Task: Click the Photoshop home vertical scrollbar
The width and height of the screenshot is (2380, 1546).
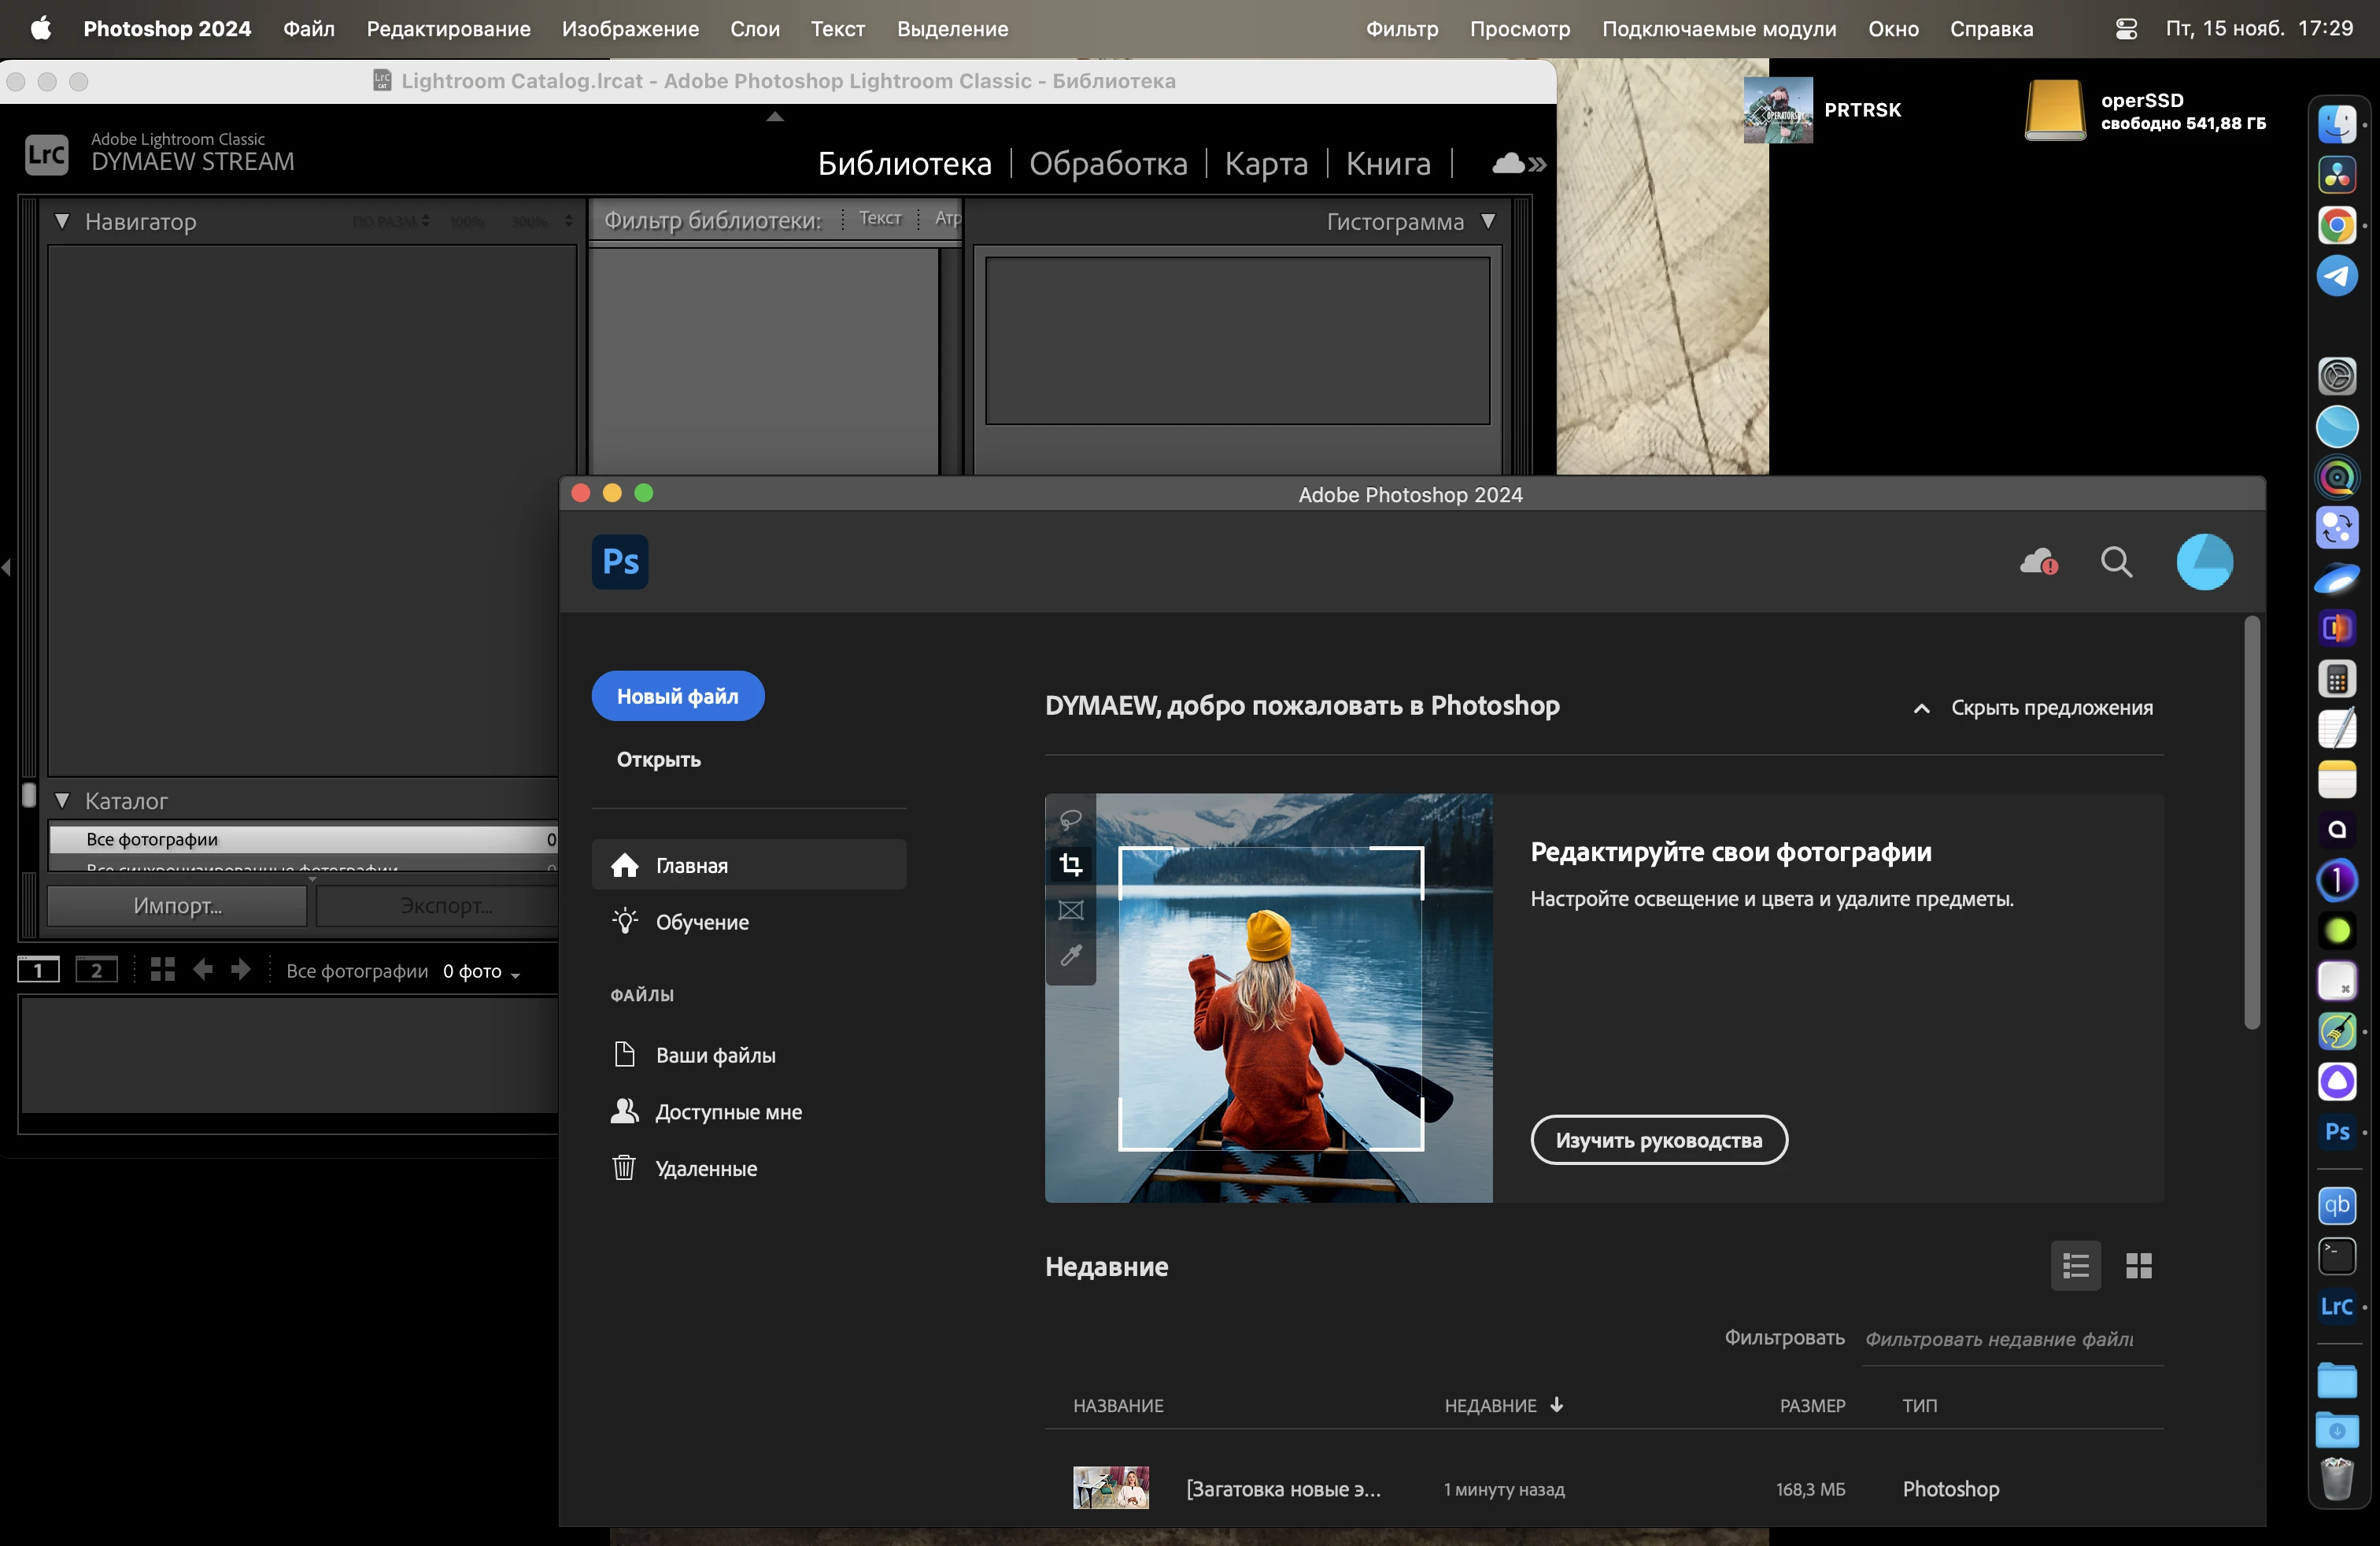Action: coord(2252,822)
